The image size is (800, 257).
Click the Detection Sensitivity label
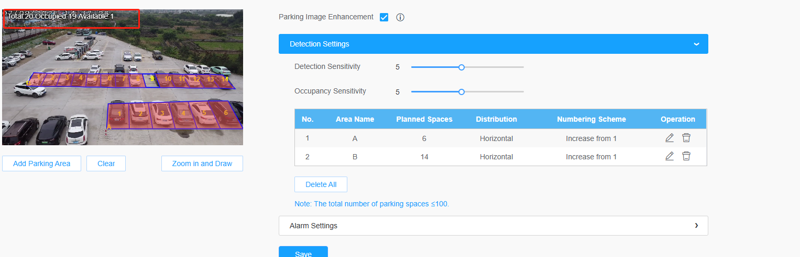327,67
